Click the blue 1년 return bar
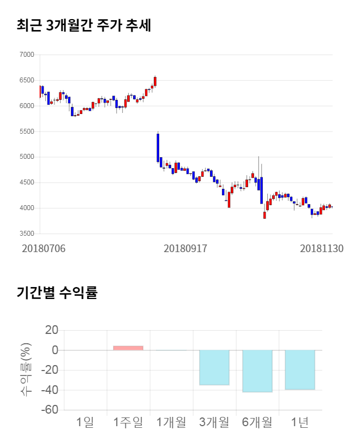Screen dimensions: 349x442 (300, 369)
